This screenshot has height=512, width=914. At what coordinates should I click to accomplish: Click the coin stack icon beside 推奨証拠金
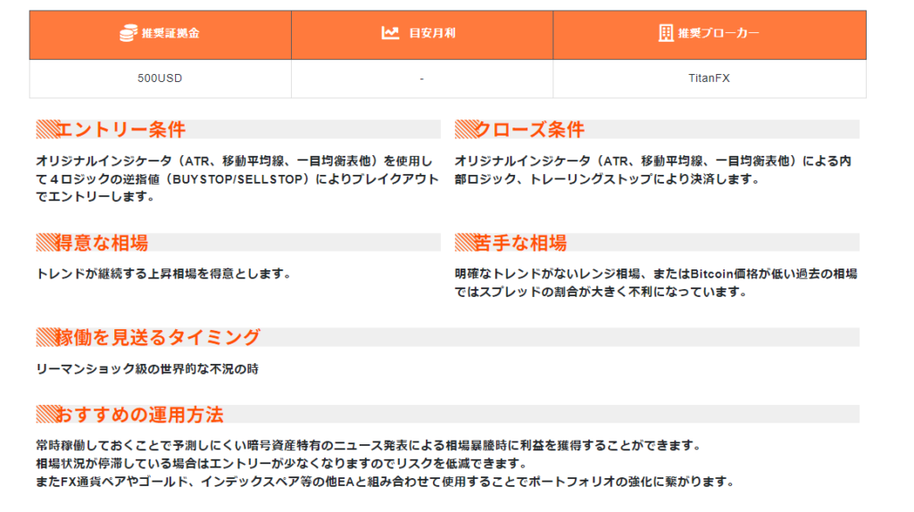[129, 33]
